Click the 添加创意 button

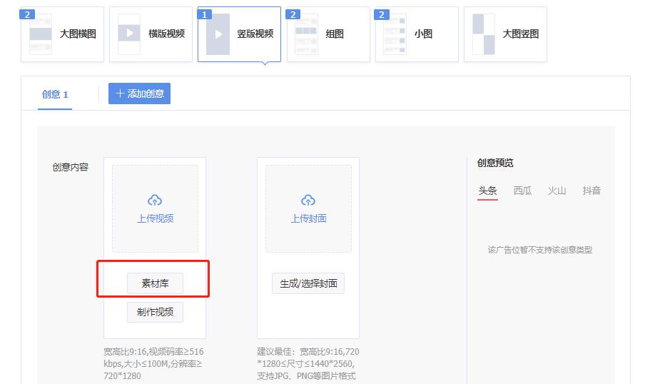[x=139, y=94]
